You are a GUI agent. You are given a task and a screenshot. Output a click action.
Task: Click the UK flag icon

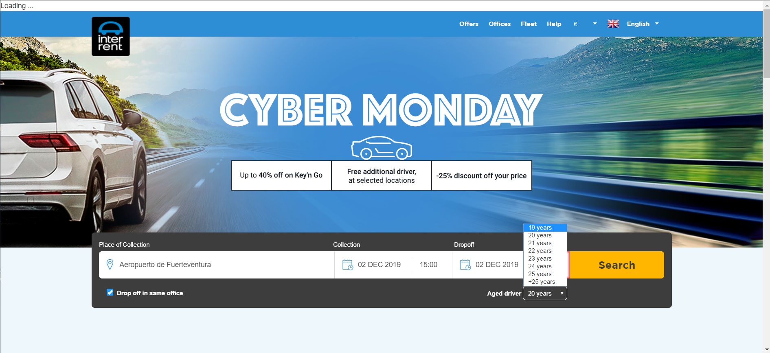click(613, 24)
